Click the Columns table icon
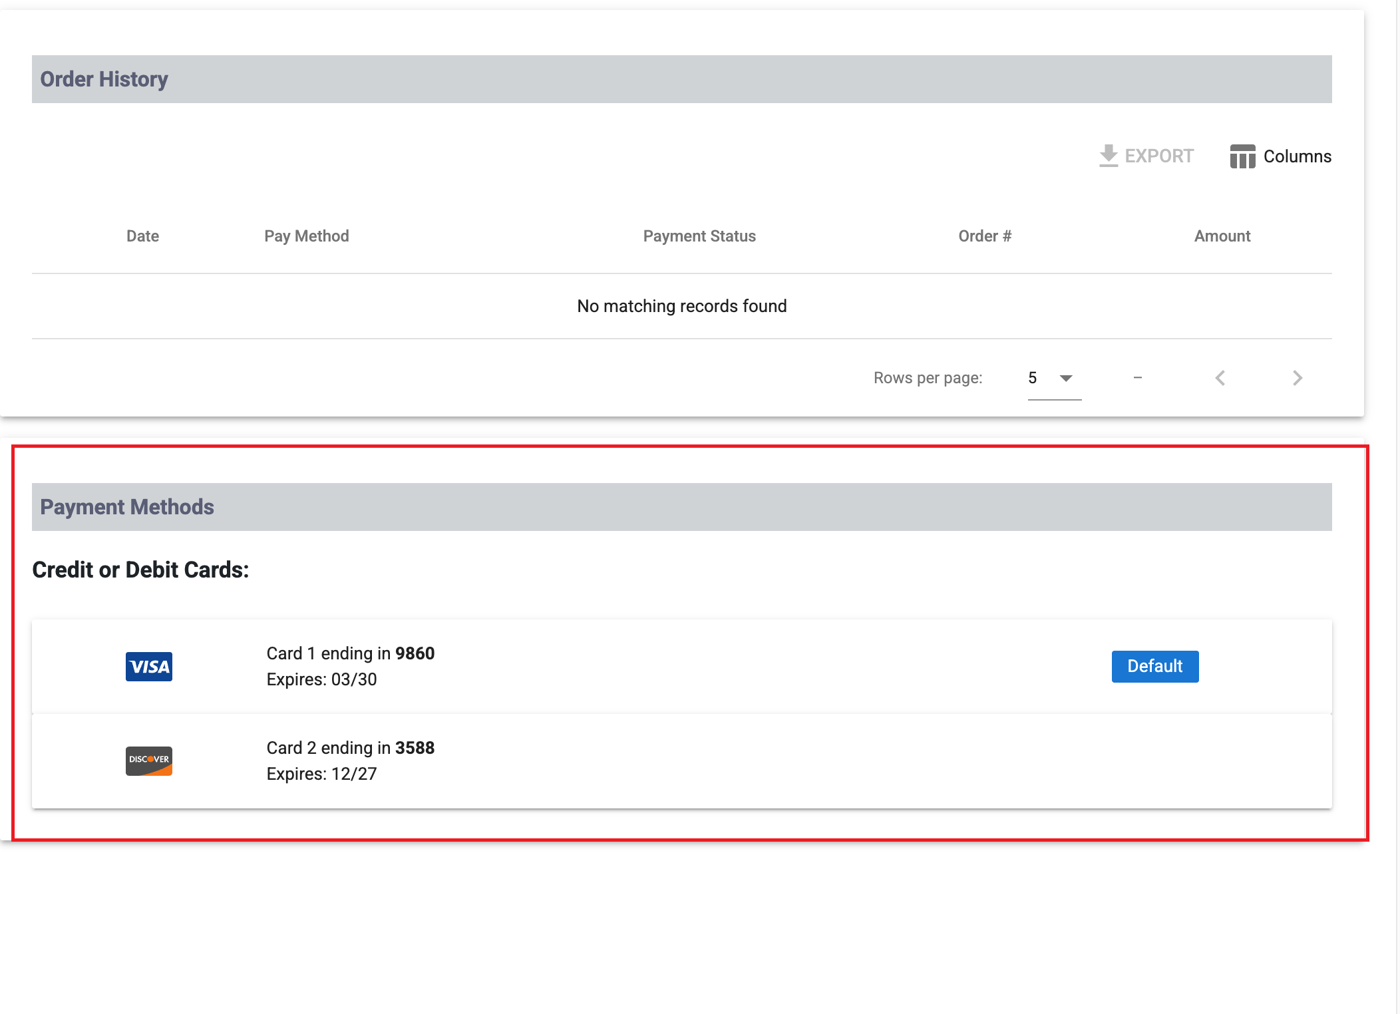This screenshot has height=1014, width=1400. click(x=1242, y=156)
